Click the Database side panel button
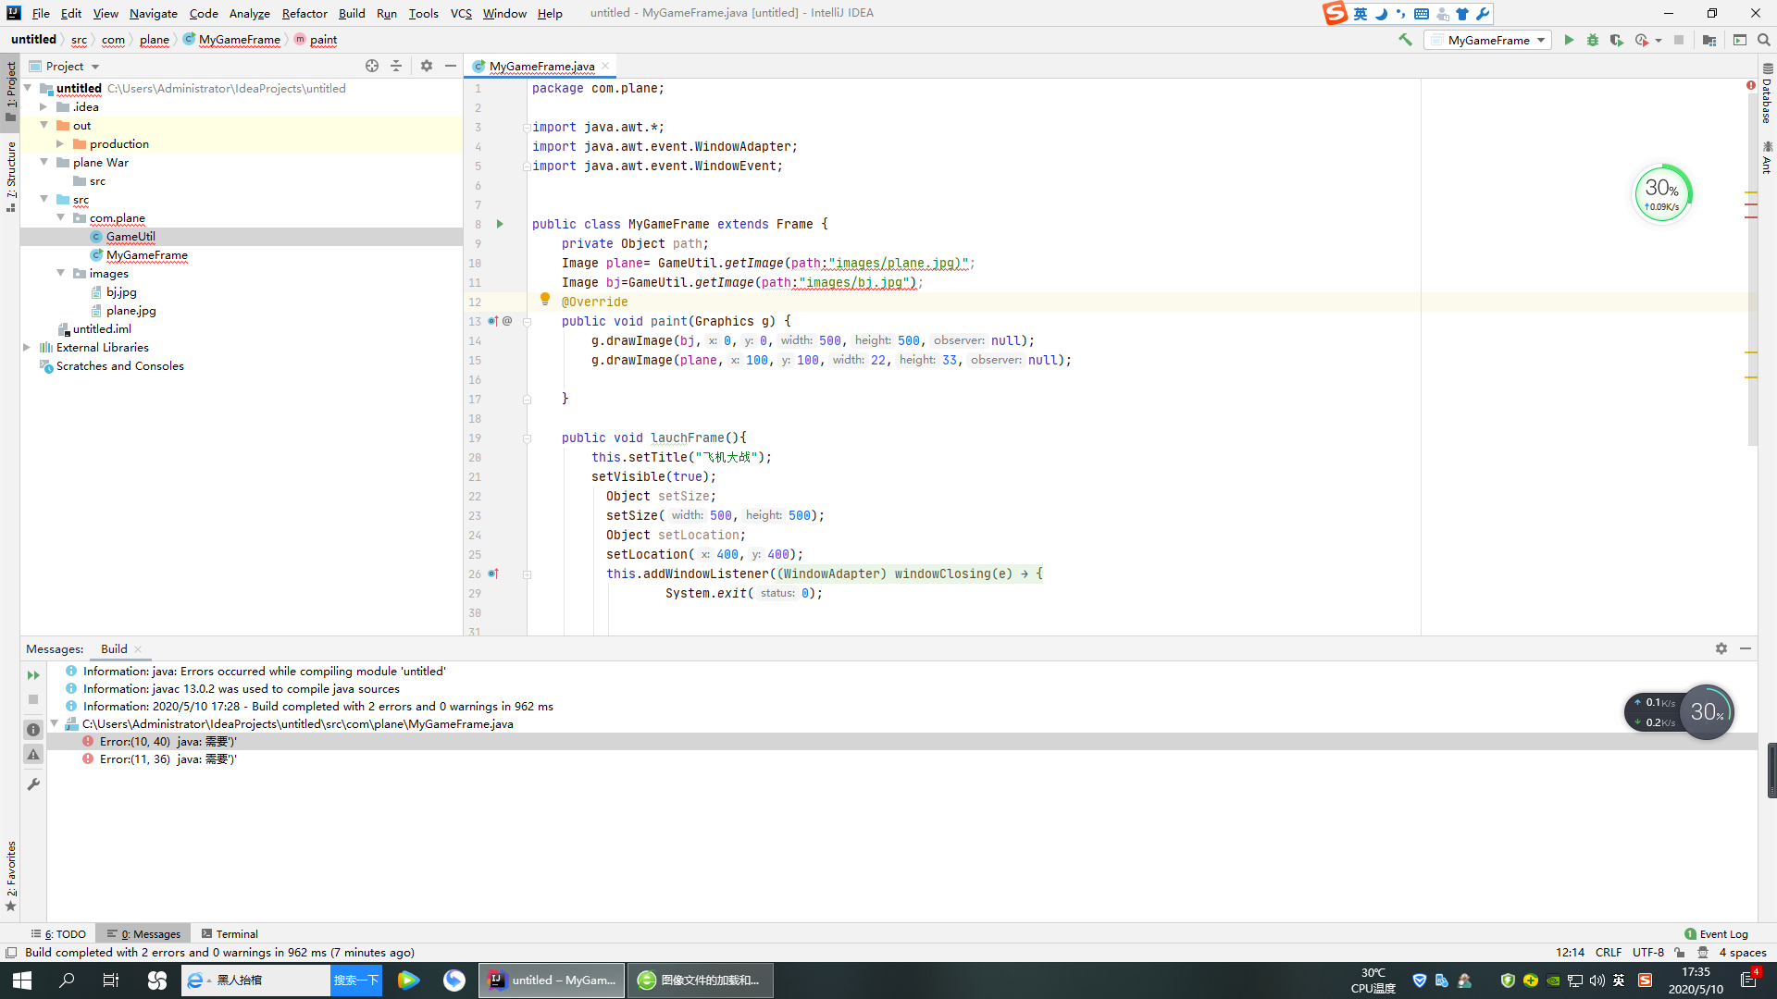The image size is (1777, 999). coord(1767,93)
